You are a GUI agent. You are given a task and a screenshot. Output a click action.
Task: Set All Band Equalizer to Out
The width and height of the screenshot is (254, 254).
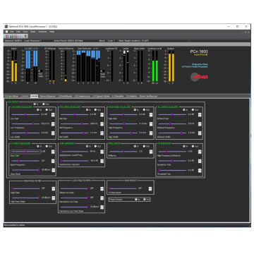193,110
